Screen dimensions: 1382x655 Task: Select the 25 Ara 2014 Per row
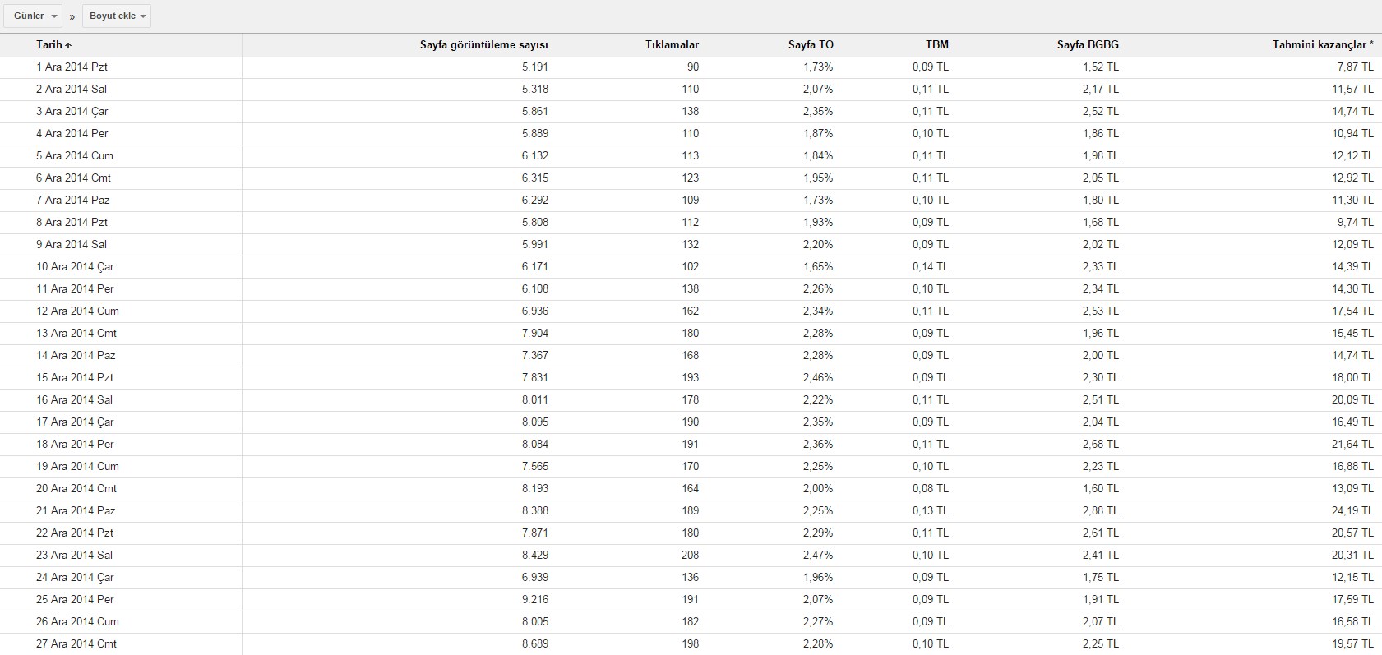691,600
